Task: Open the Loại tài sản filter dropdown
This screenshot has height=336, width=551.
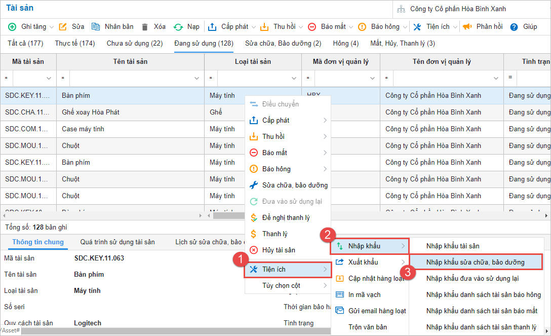Action: click(x=294, y=78)
